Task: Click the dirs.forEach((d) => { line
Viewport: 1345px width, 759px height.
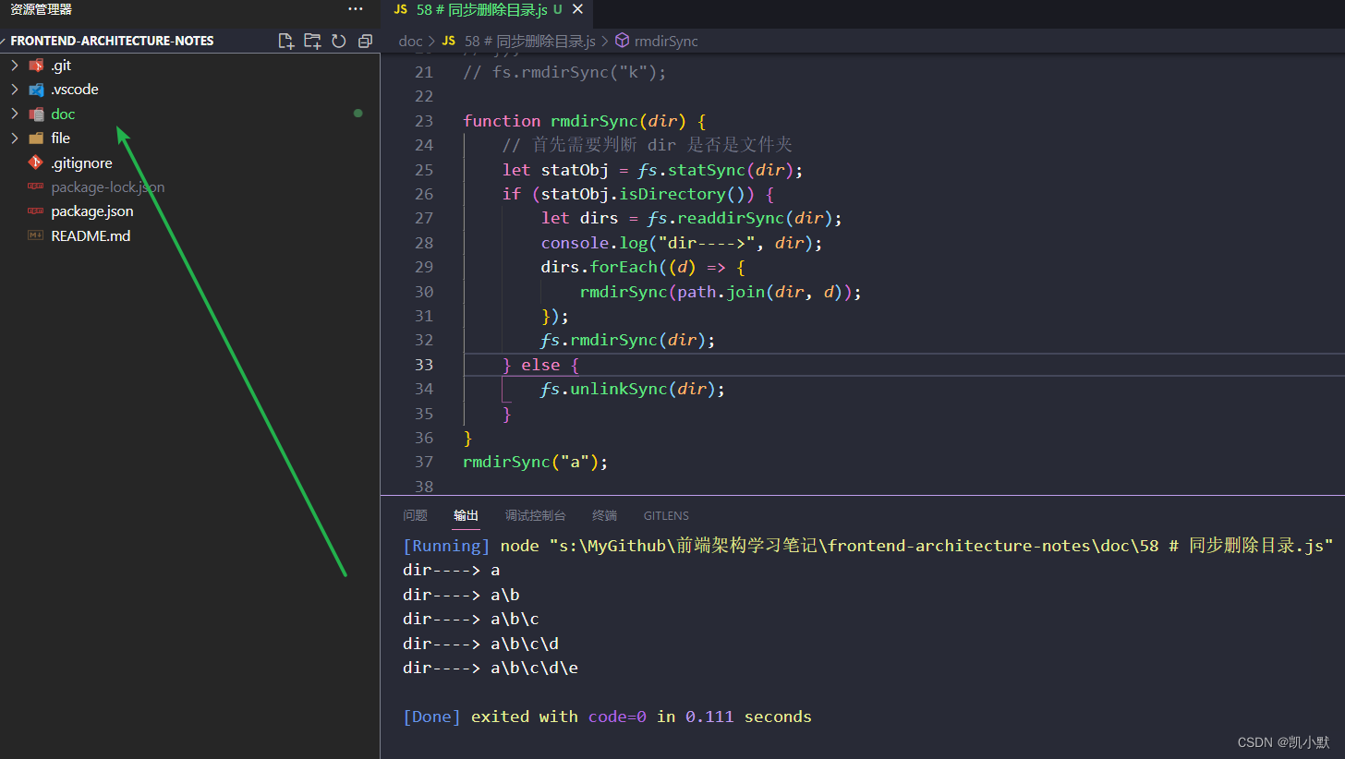Action: coord(643,267)
